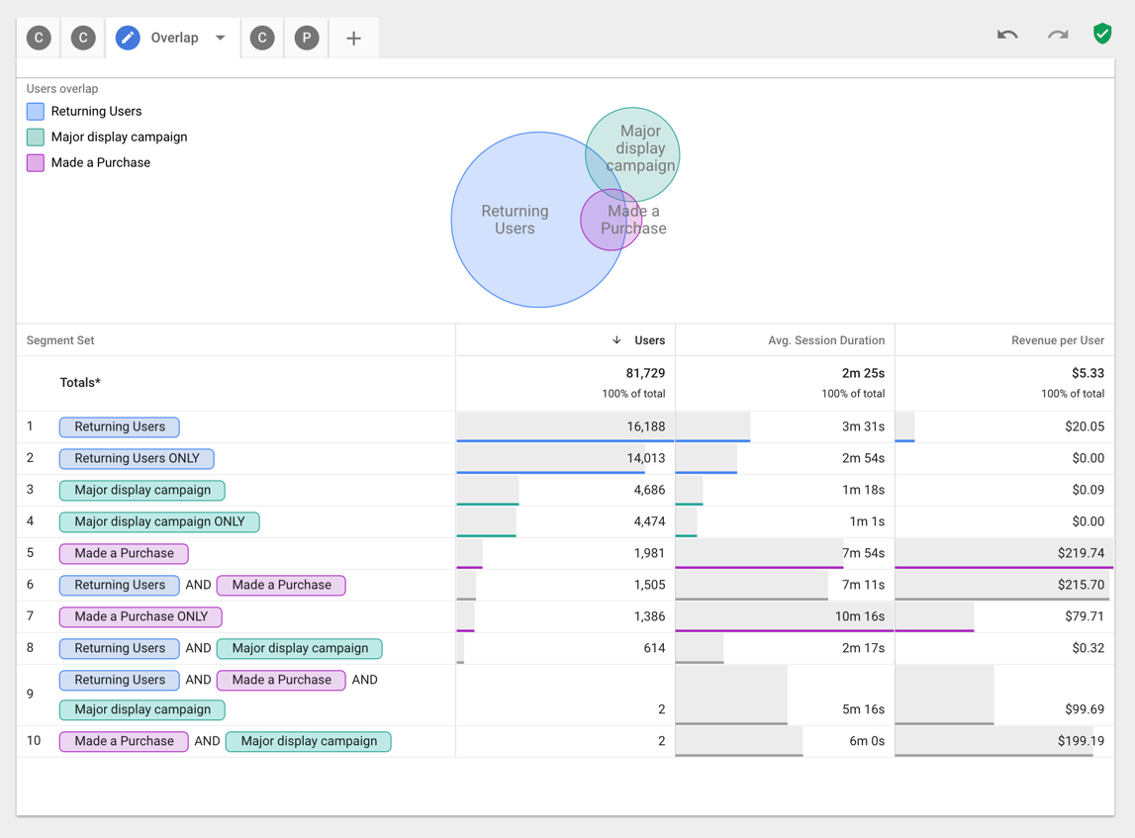The image size is (1135, 838).
Task: Select the P tab icon
Action: tap(306, 37)
